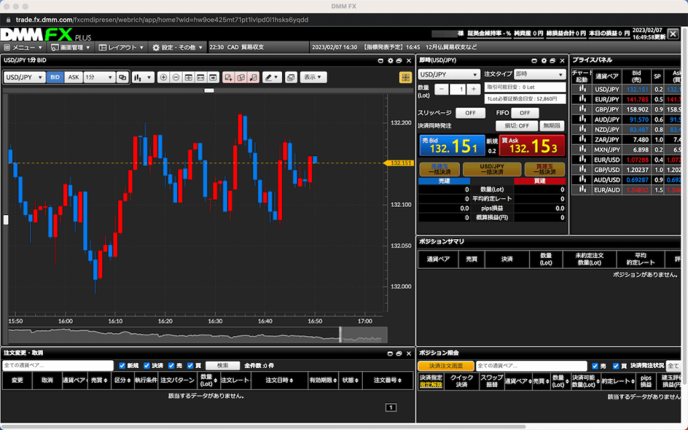Click the 売建玉 一括決済 button
The width and height of the screenshot is (688, 430).
pos(439,169)
